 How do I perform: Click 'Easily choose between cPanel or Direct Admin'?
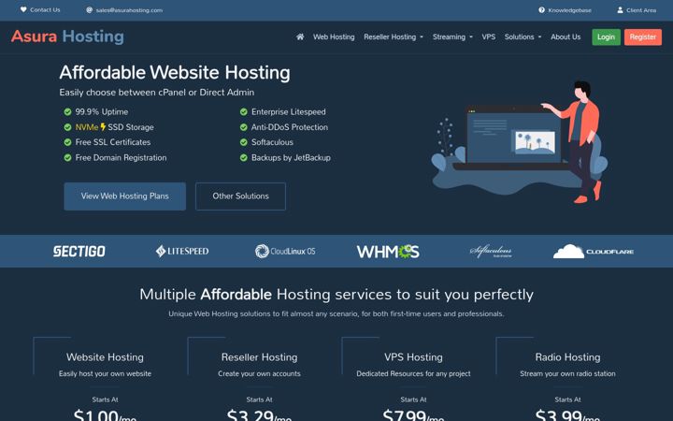tap(157, 93)
